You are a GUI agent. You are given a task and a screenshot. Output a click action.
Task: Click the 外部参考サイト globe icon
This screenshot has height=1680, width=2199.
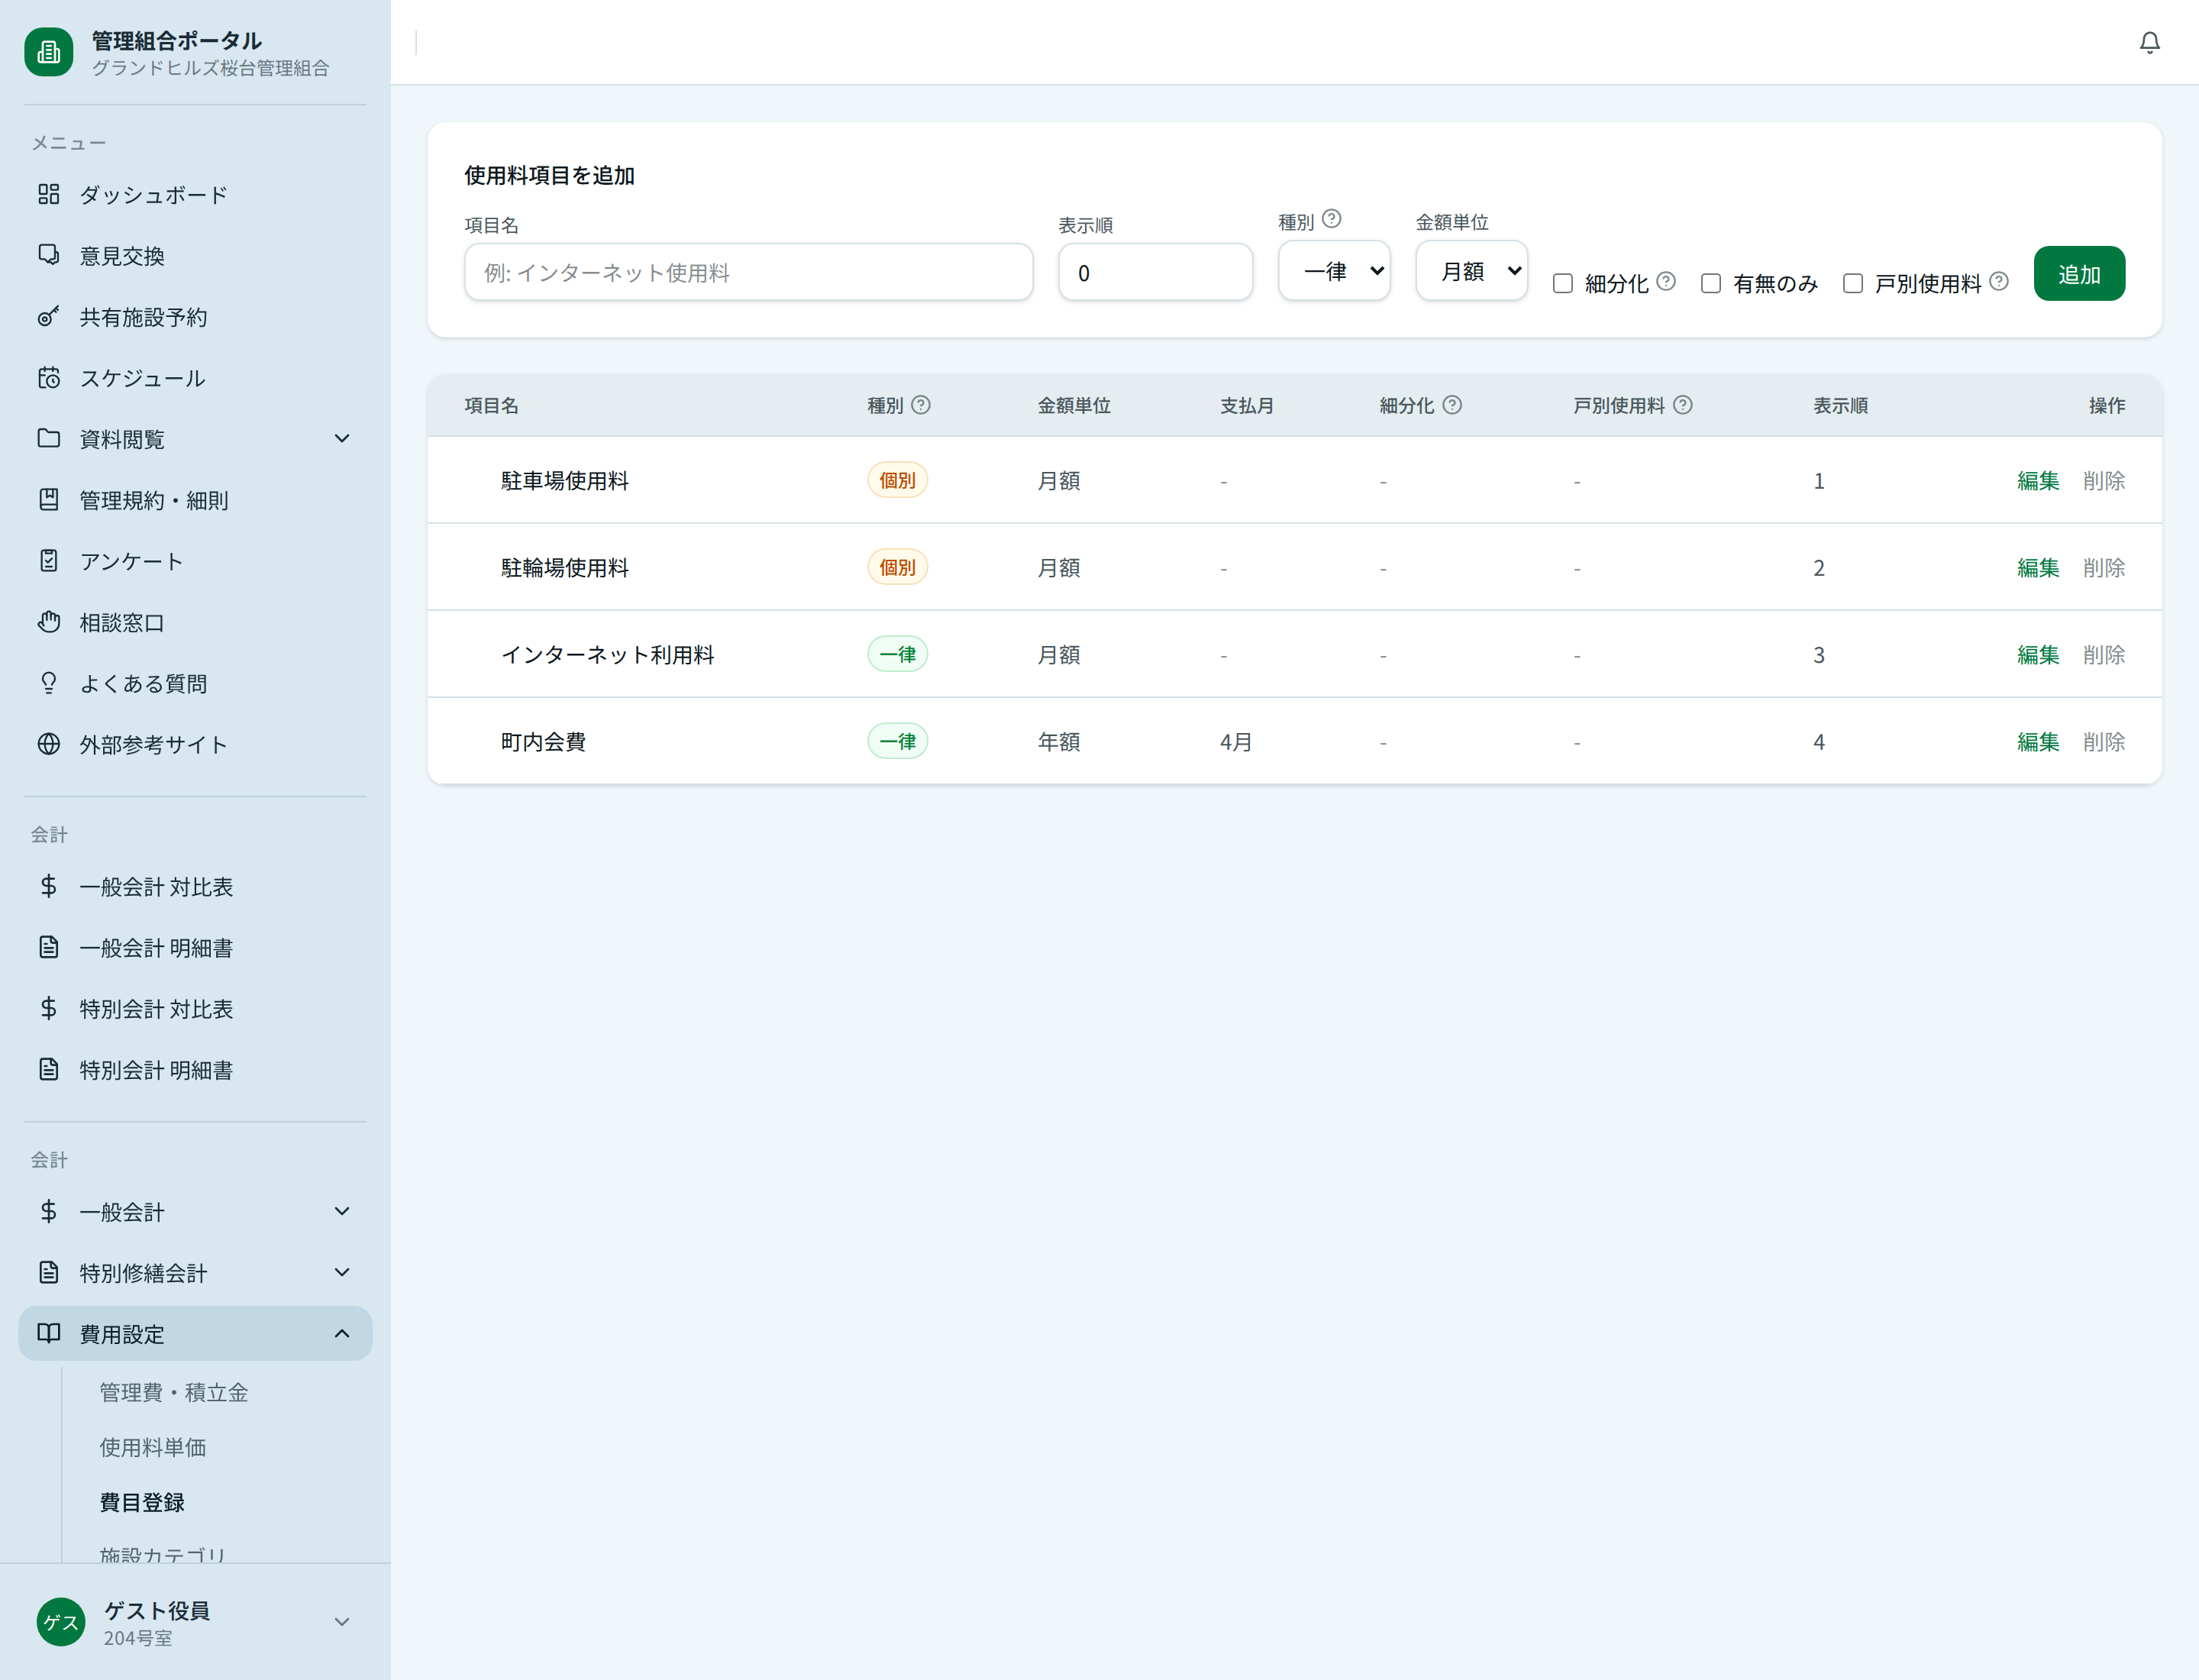49,744
